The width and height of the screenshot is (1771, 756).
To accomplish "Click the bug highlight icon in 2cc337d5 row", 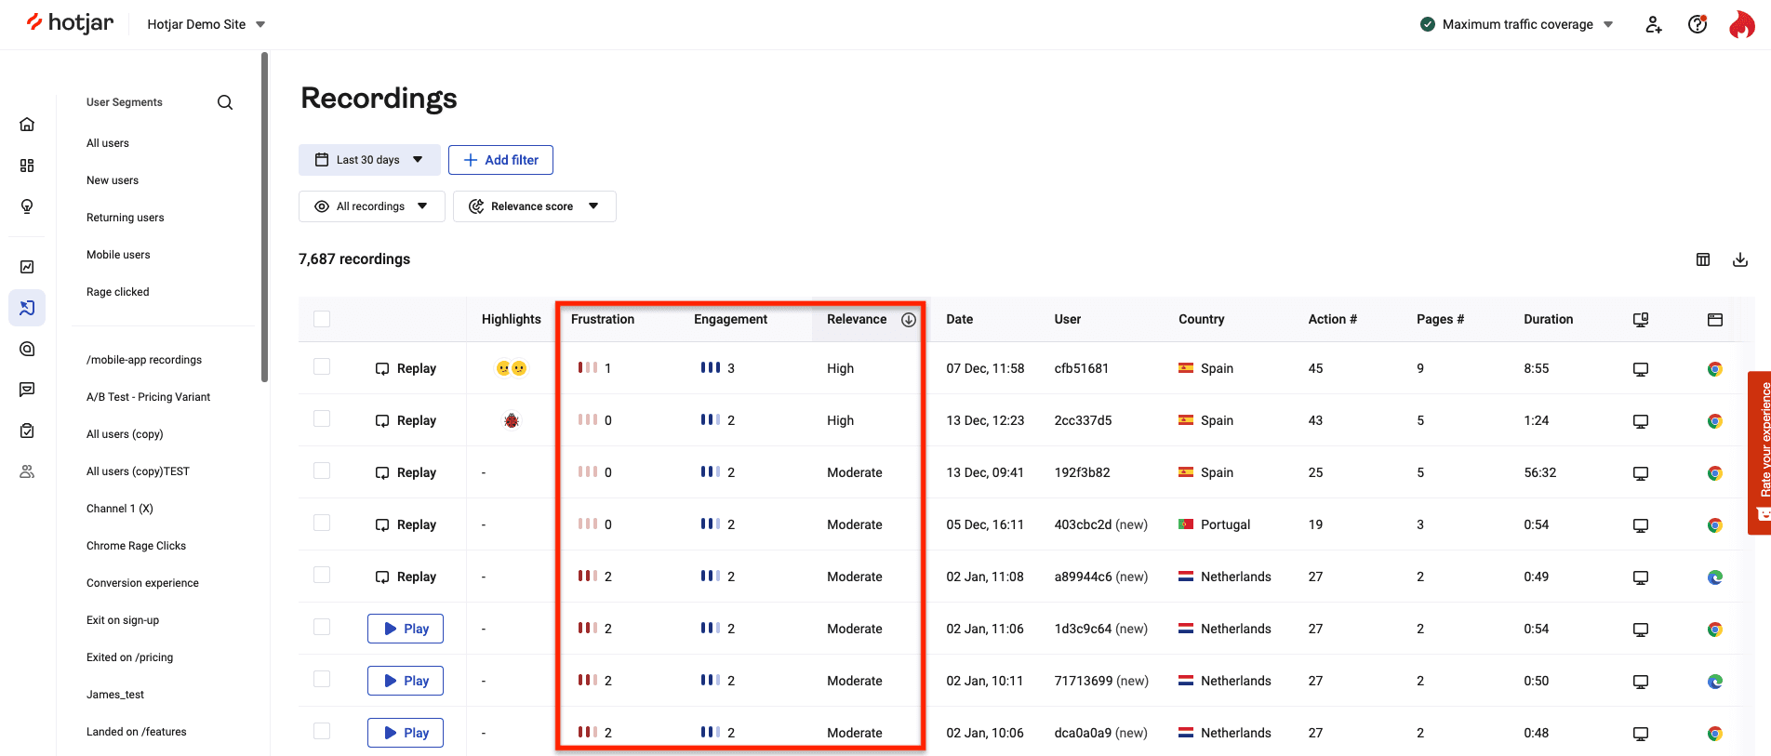I will 511,420.
